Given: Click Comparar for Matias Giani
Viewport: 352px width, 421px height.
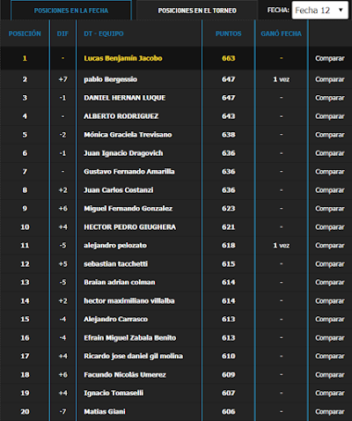Looking at the screenshot, I should (330, 411).
